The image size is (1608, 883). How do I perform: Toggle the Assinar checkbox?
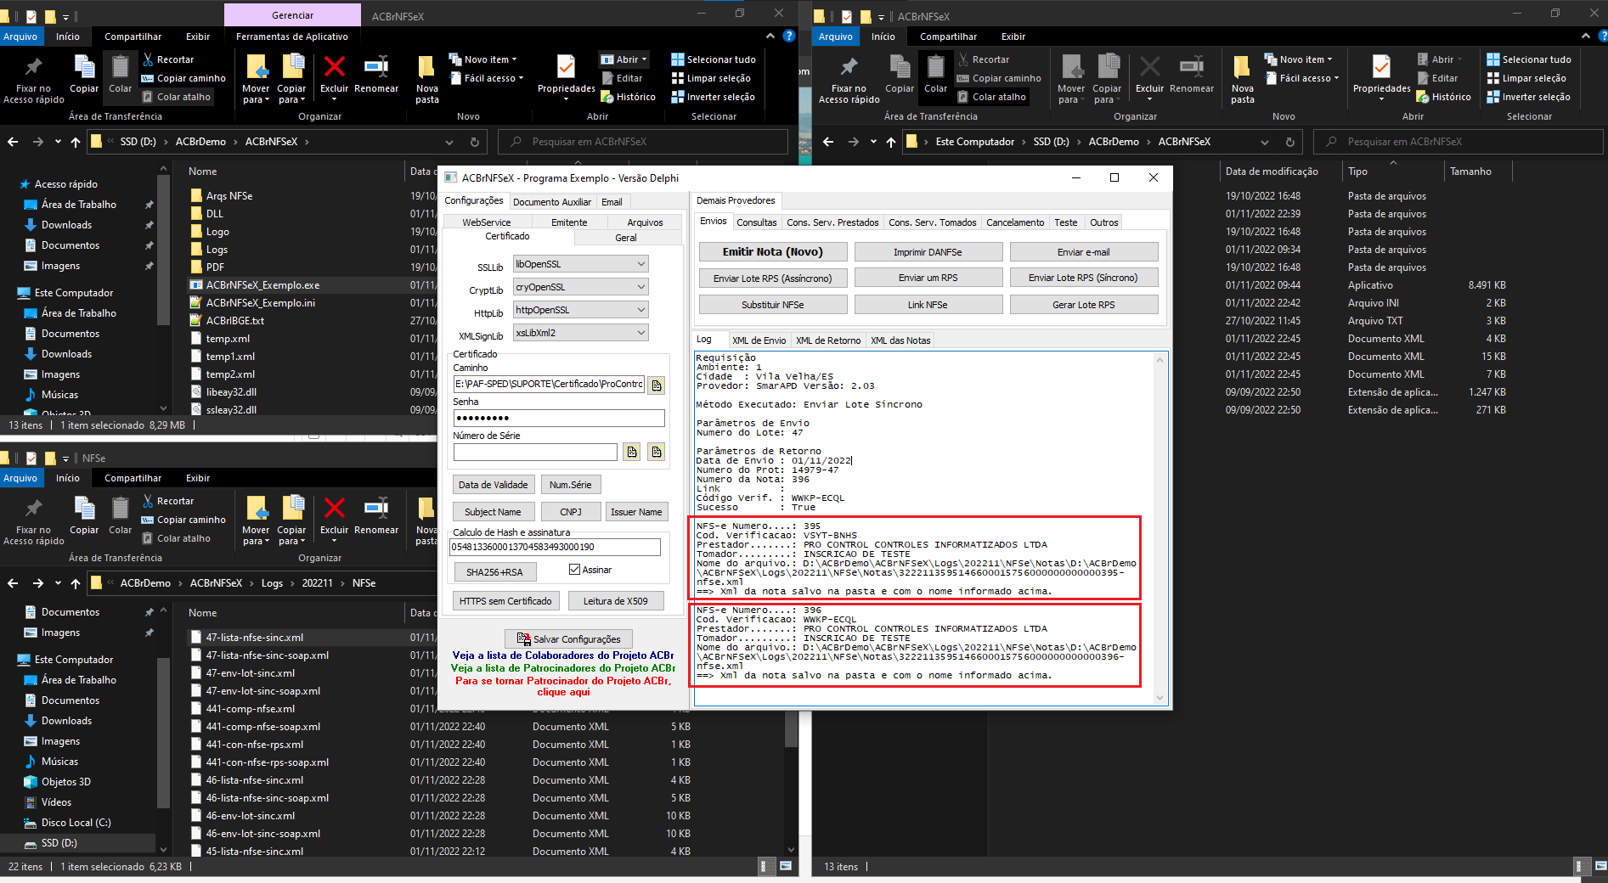point(575,570)
